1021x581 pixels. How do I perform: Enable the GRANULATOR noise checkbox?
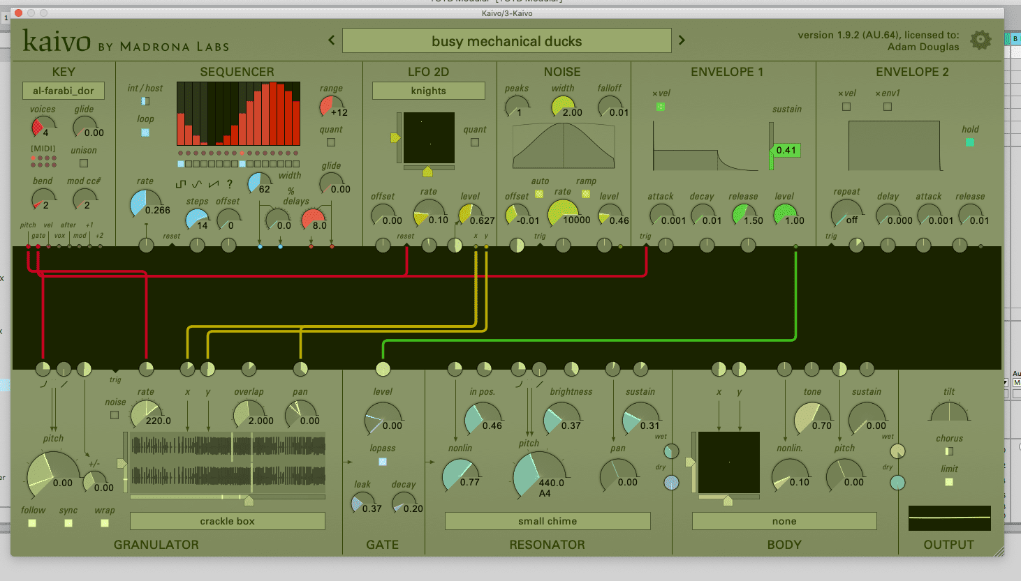(x=115, y=415)
